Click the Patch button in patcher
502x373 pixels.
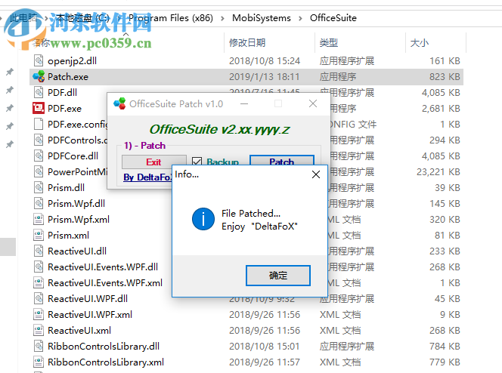click(281, 161)
